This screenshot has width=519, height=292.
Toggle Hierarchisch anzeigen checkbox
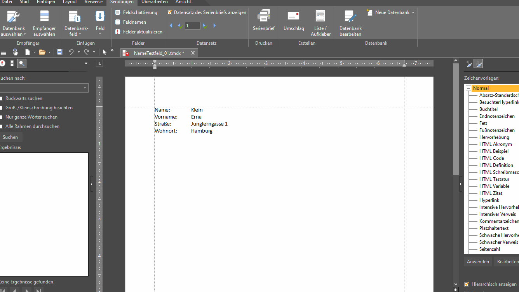(x=467, y=284)
